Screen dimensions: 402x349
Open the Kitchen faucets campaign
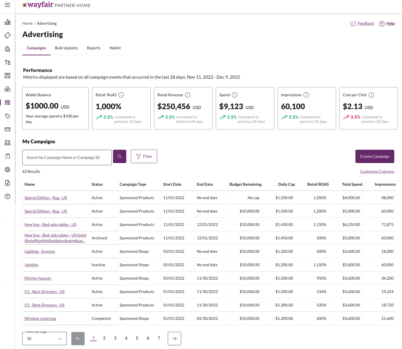point(38,278)
